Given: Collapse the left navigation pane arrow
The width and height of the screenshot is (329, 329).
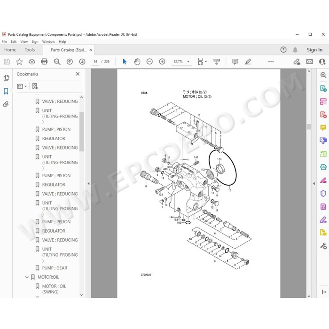Looking at the screenshot, I should click(x=88, y=183).
